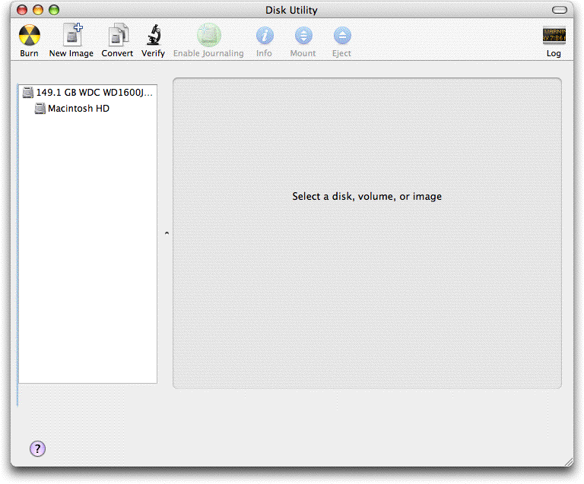Toggle toolbar with the oval pill button
Viewport: 584px width, 484px height.
(559, 10)
